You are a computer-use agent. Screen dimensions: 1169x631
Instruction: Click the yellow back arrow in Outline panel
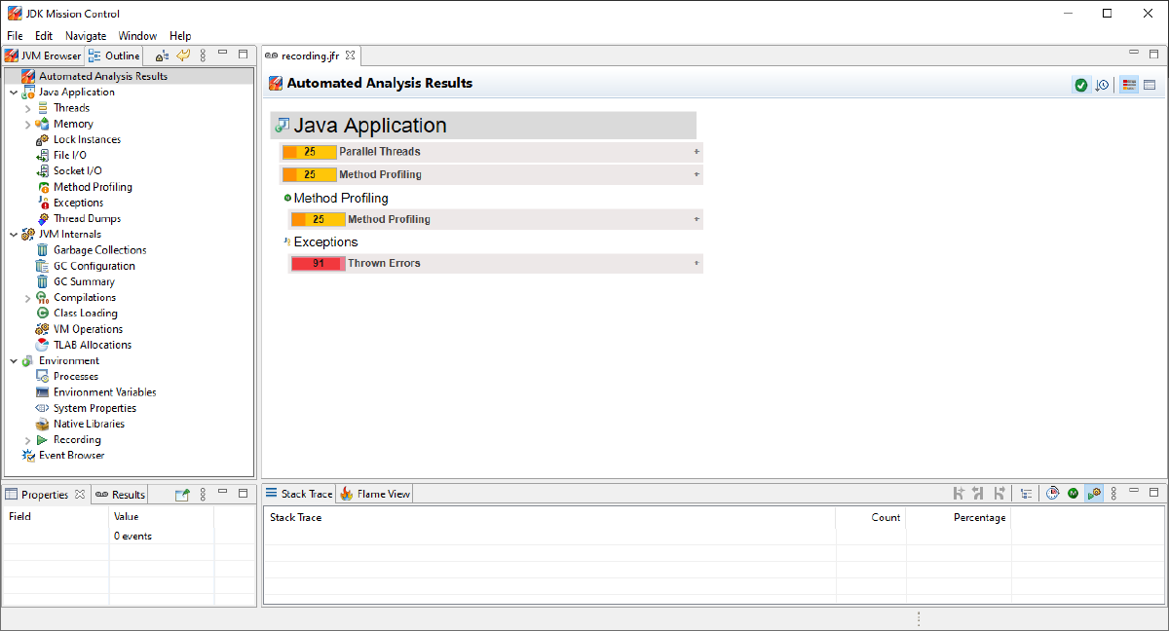(x=182, y=56)
